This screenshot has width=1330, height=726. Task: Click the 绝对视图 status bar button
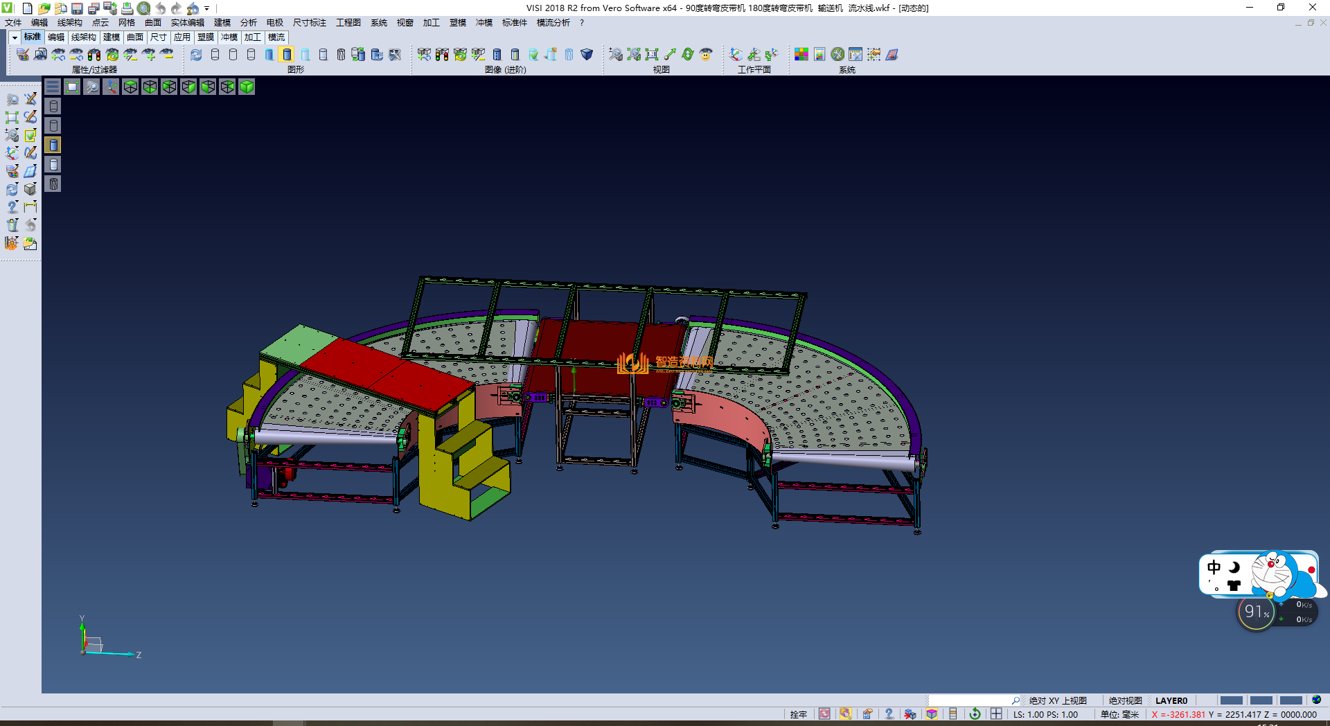pos(1125,700)
